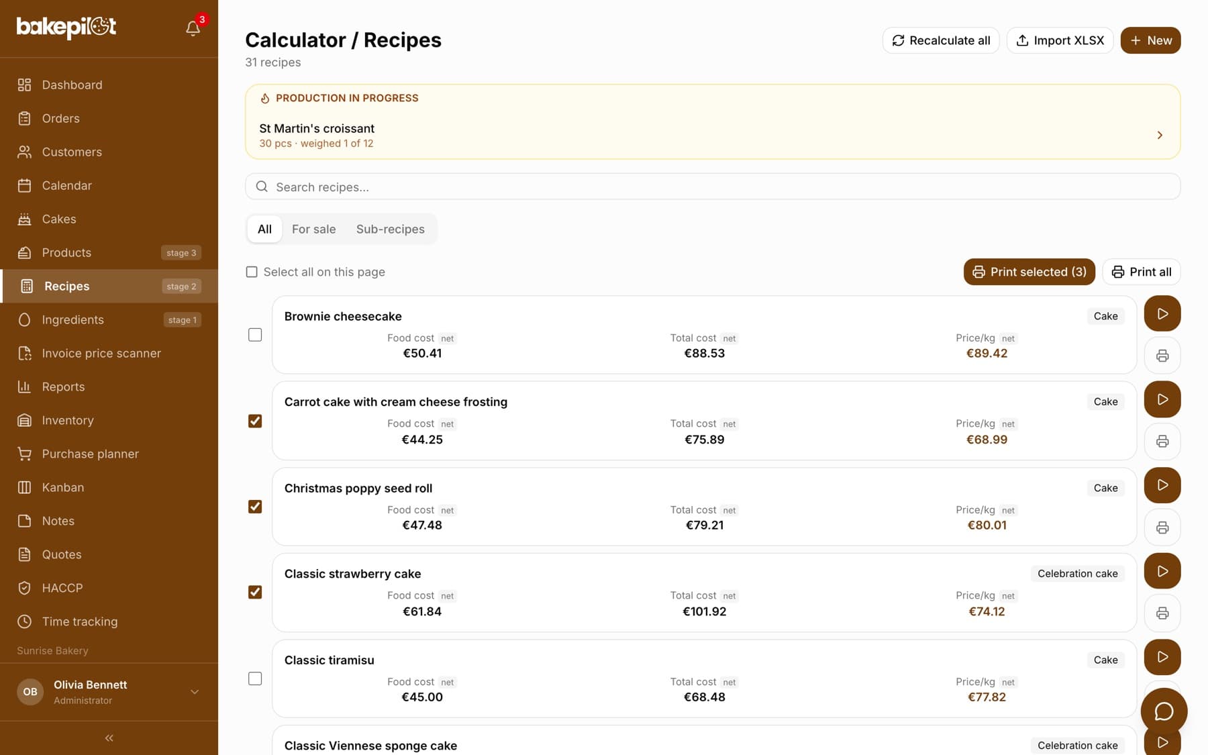Tick the Classic tiramisu checkbox
Image resolution: width=1208 pixels, height=755 pixels.
point(255,678)
